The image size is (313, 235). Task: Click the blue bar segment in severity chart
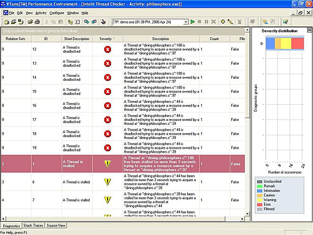tap(270, 44)
